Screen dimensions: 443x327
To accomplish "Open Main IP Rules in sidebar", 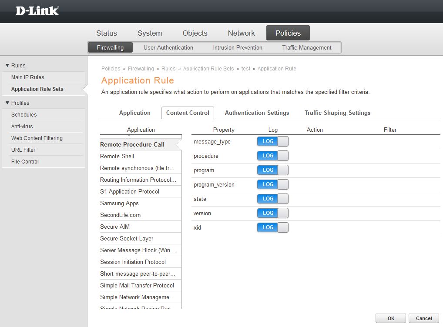I will (28, 77).
